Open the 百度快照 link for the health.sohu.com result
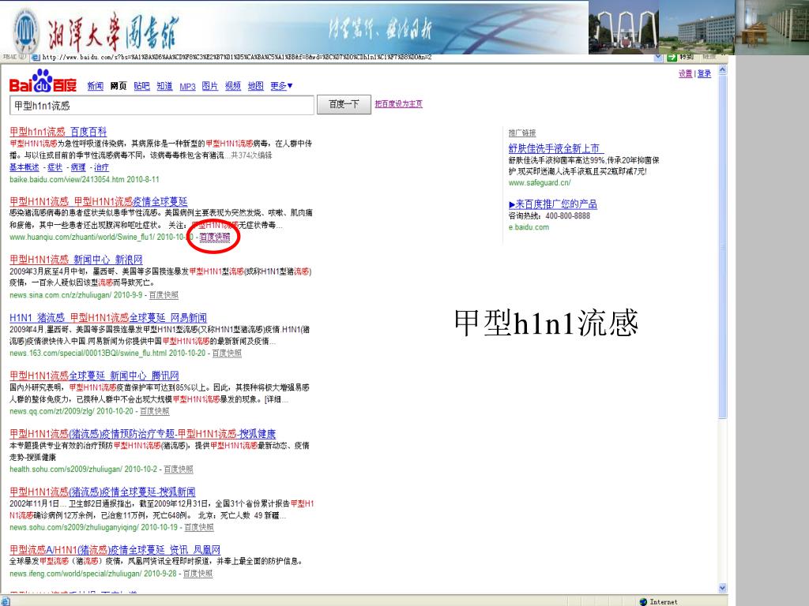 [179, 469]
